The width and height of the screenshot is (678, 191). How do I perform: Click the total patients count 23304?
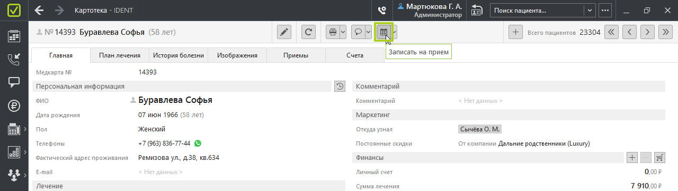point(590,32)
